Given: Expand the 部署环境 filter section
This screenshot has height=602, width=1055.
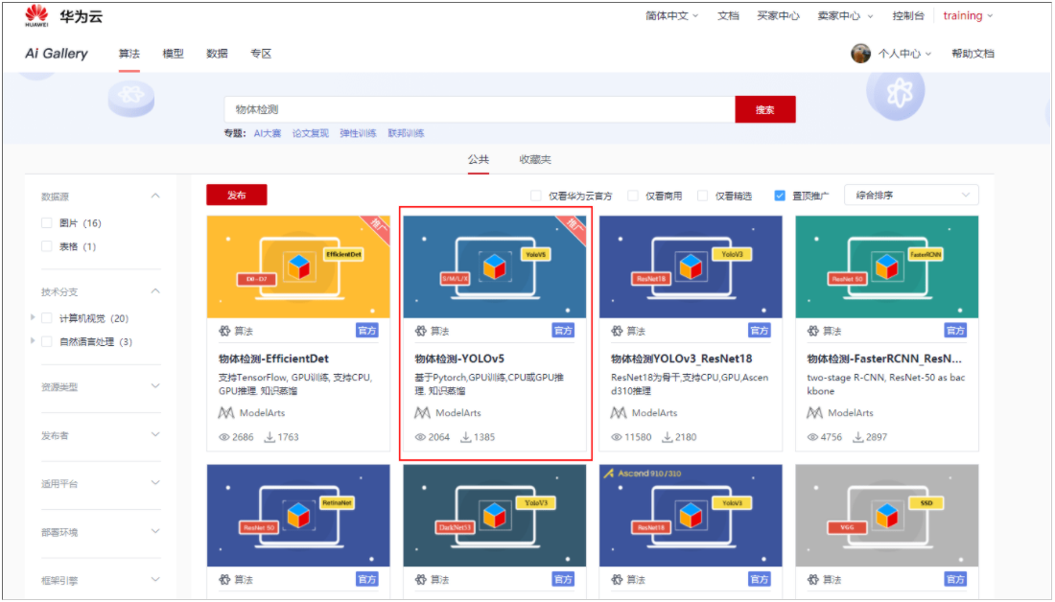Looking at the screenshot, I should point(155,531).
